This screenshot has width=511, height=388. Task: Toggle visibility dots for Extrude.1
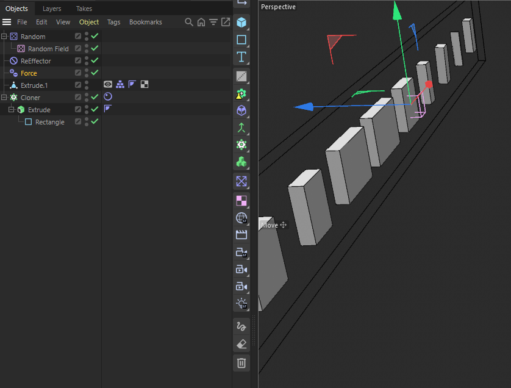[87, 85]
